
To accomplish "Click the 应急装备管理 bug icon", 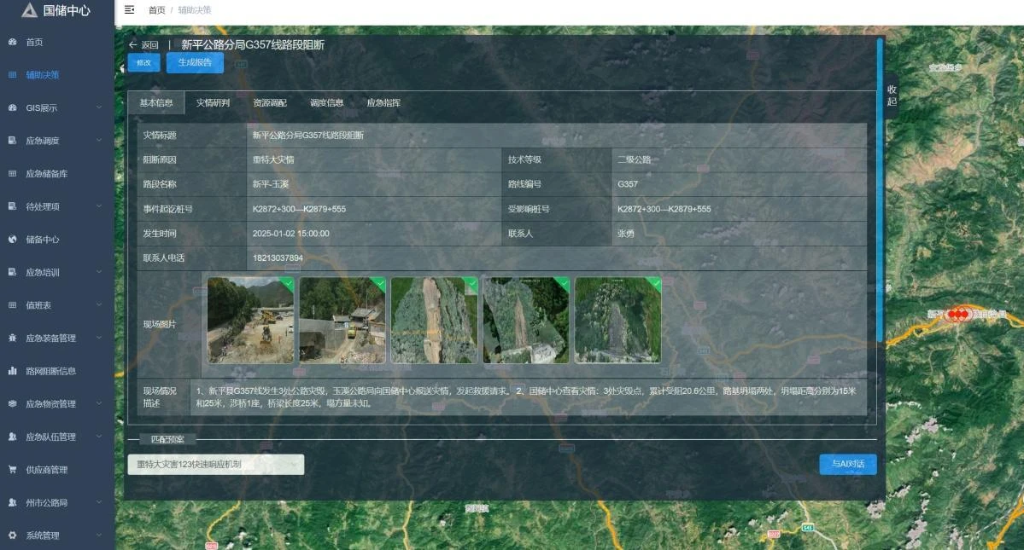I will coord(13,339).
